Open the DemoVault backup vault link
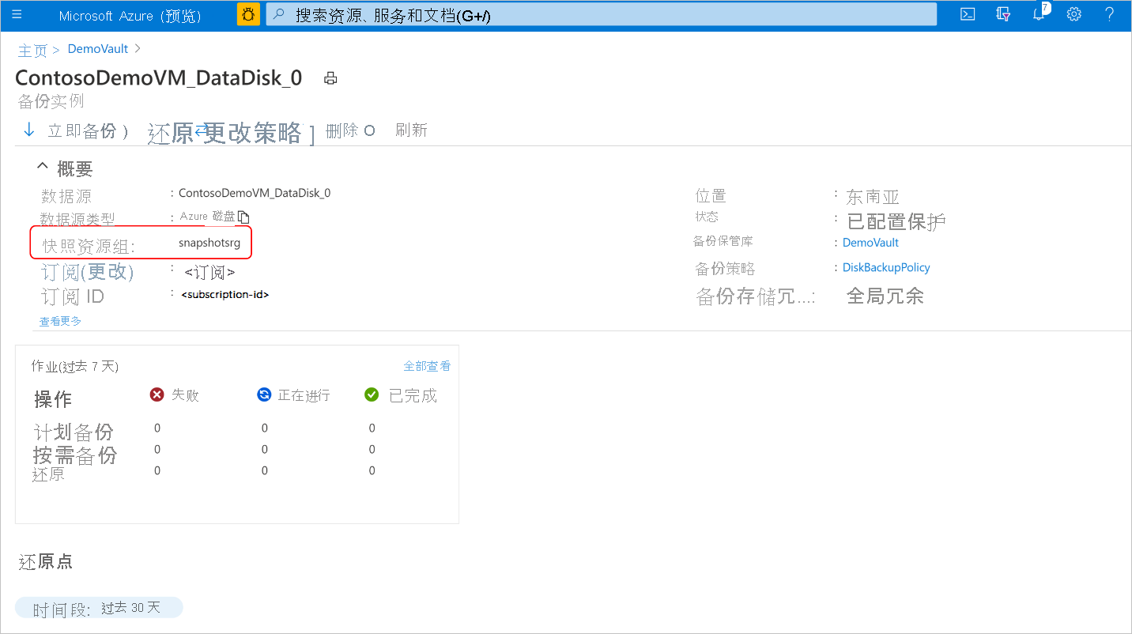This screenshot has height=634, width=1132. [x=870, y=242]
